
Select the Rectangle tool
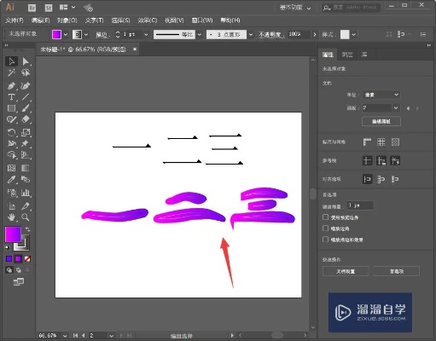11,108
